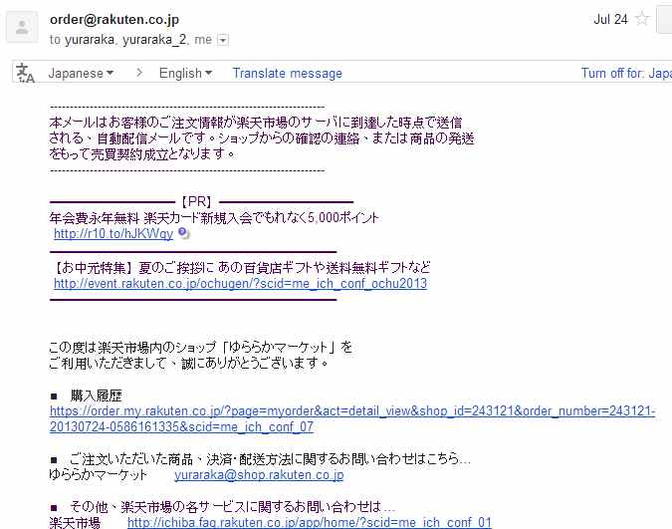Screen dimensions: 672x529
Task: Open the ichiba.faq.rakuten.co.jp help link
Action: pos(310,522)
